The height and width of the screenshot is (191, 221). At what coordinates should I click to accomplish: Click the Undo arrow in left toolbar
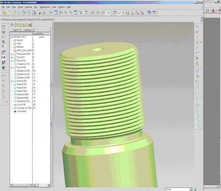[4, 76]
